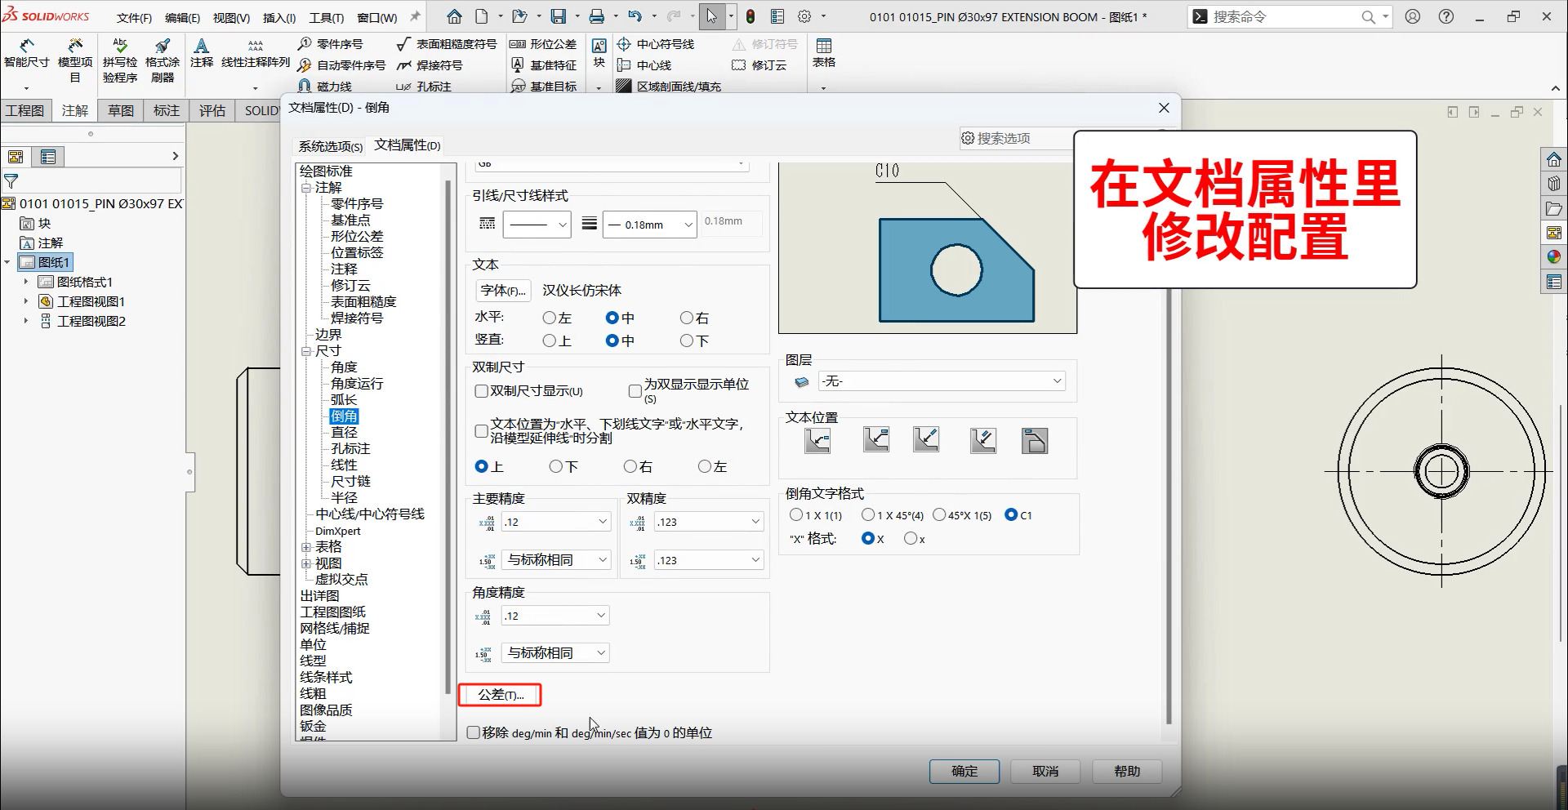Choose first chamfer text position icon
This screenshot has height=810, width=1568.
pos(817,441)
